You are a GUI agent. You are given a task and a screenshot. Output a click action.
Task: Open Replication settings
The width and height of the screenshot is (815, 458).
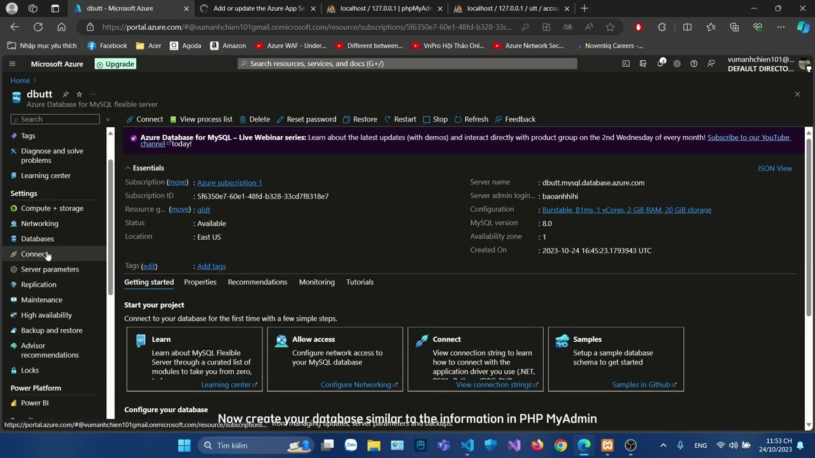pos(38,284)
